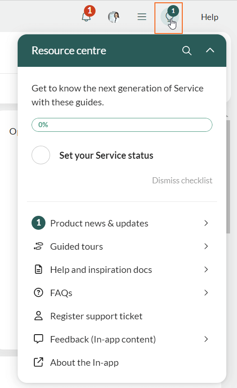Collapse the Resource centre panel chevron
This screenshot has width=237, height=388.
pos(210,51)
